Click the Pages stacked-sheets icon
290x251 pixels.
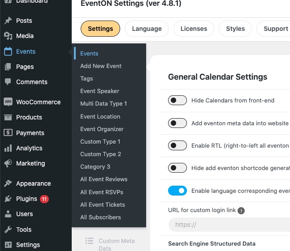[8, 67]
